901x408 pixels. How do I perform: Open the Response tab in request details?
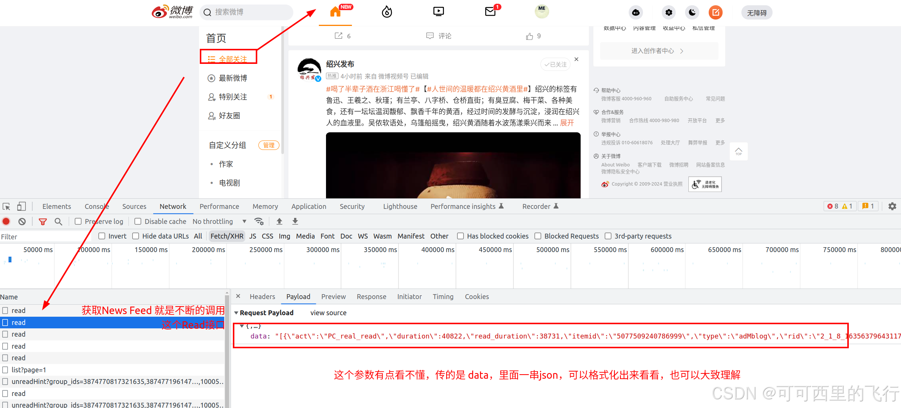point(371,297)
